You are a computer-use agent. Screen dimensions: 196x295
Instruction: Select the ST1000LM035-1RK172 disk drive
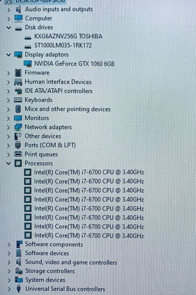click(63, 46)
